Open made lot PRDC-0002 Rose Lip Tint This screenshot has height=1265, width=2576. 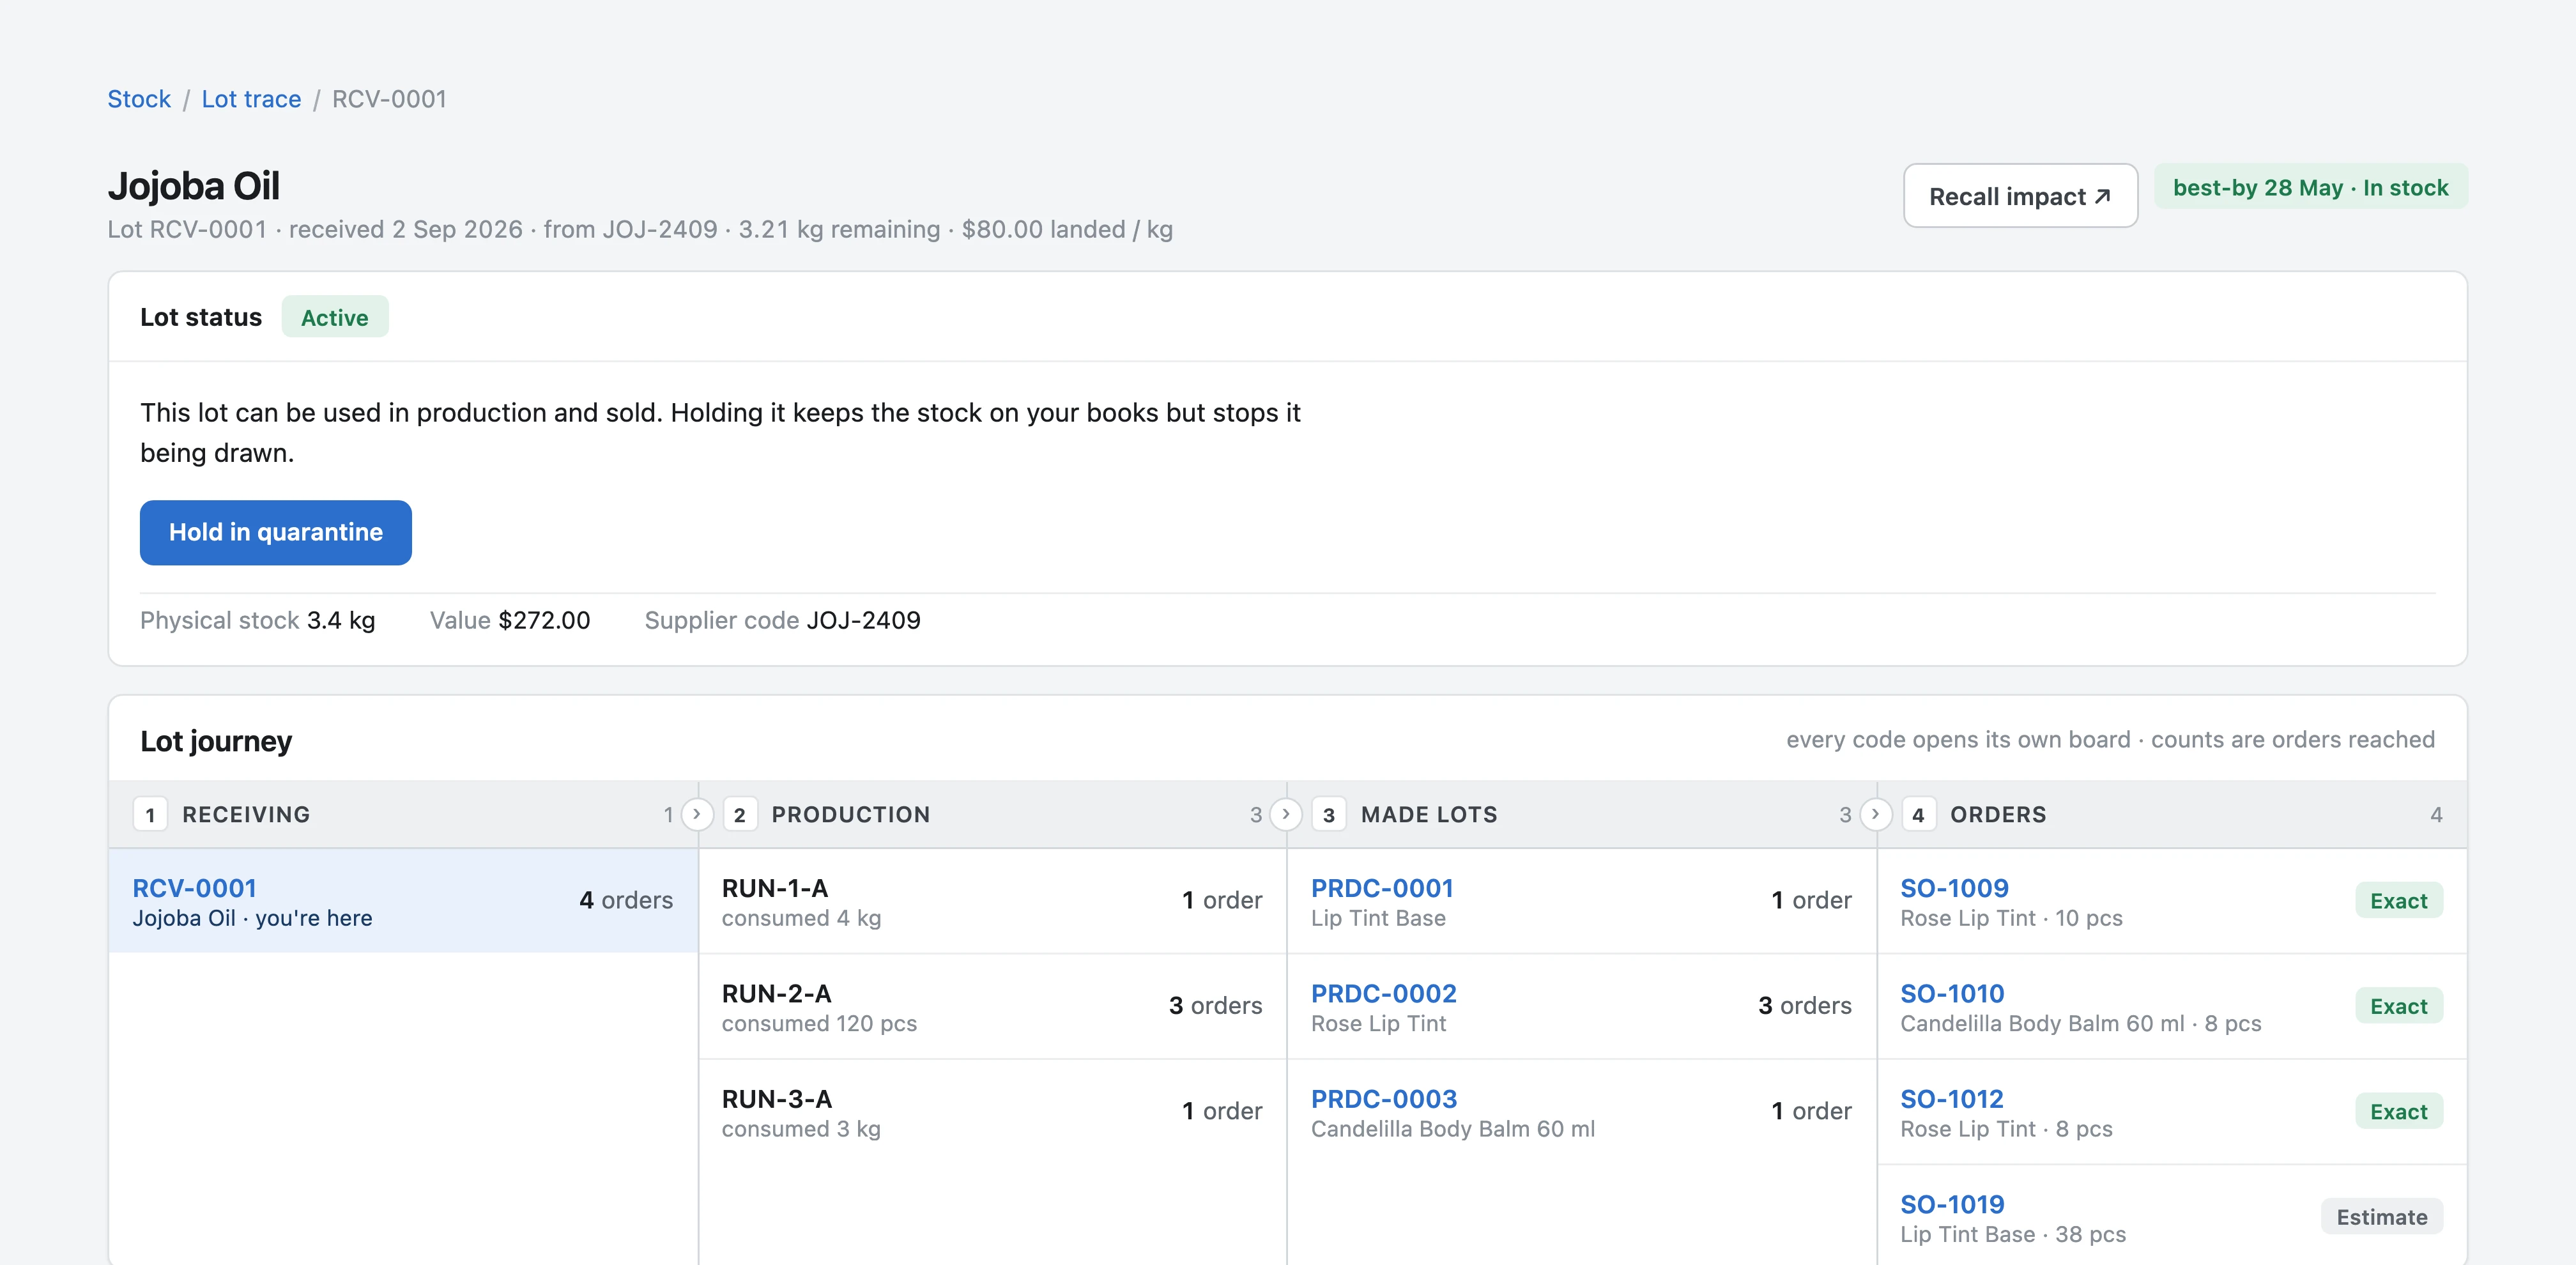click(1383, 993)
